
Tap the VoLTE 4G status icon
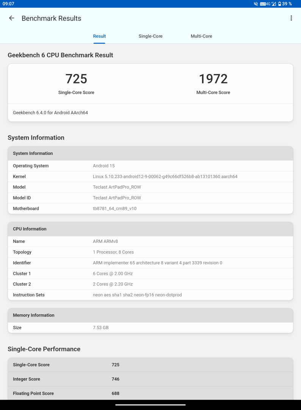point(265,4)
